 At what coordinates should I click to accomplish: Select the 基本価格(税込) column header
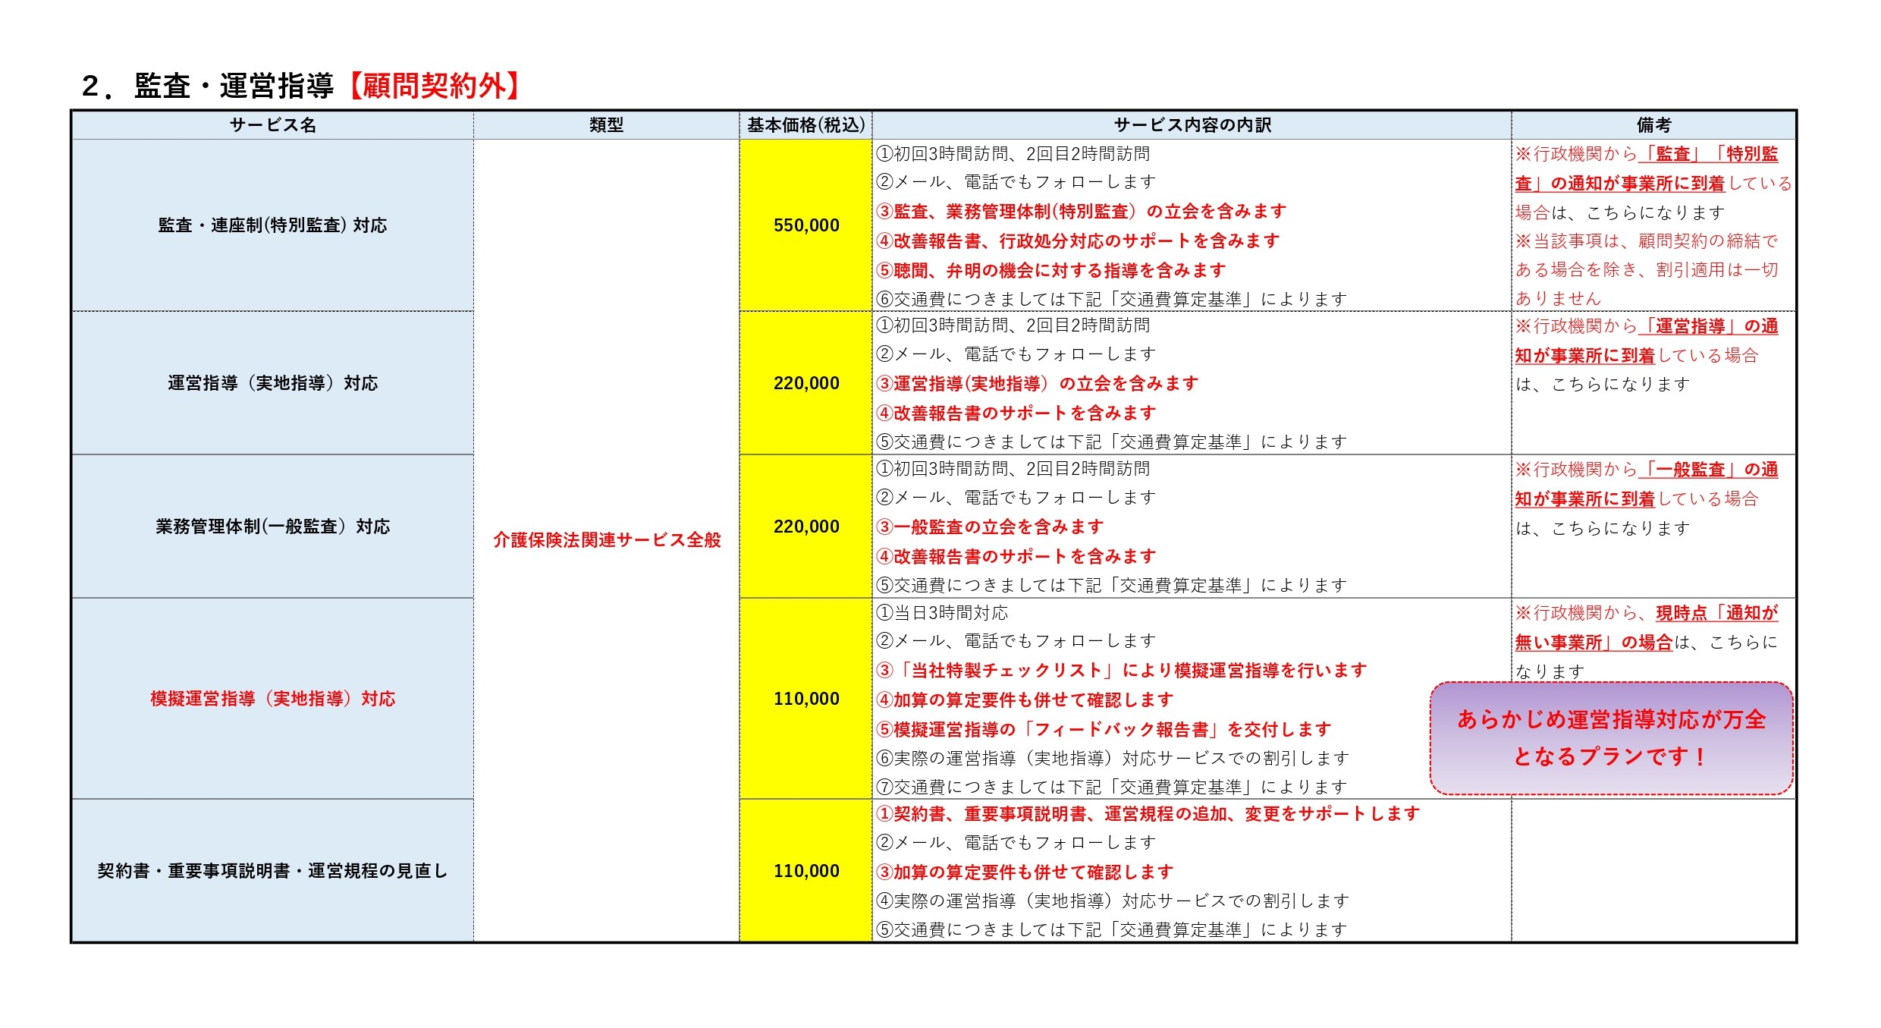point(806,125)
